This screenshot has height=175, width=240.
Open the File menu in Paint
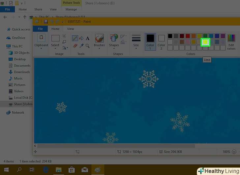point(41,29)
